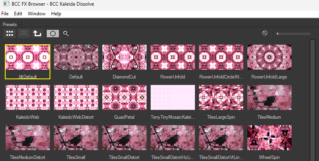Click the DiamondCut name label
The image size is (319, 161).
point(124,77)
